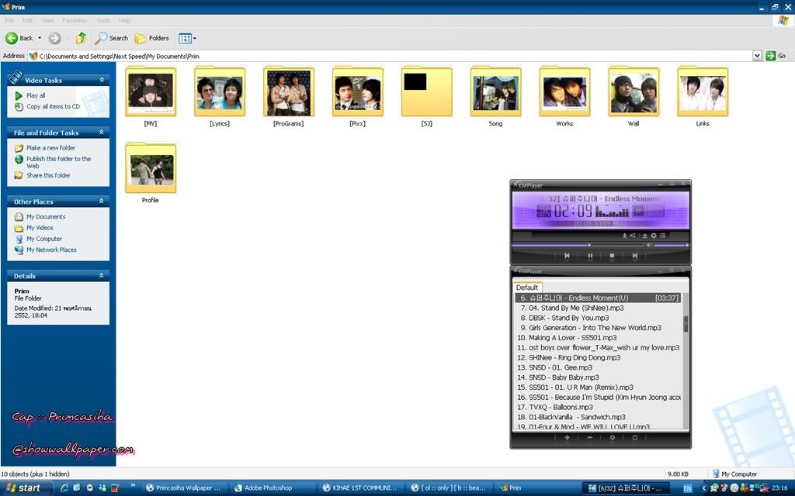795x496 pixels.
Task: Select the Links folder
Action: tap(702, 96)
